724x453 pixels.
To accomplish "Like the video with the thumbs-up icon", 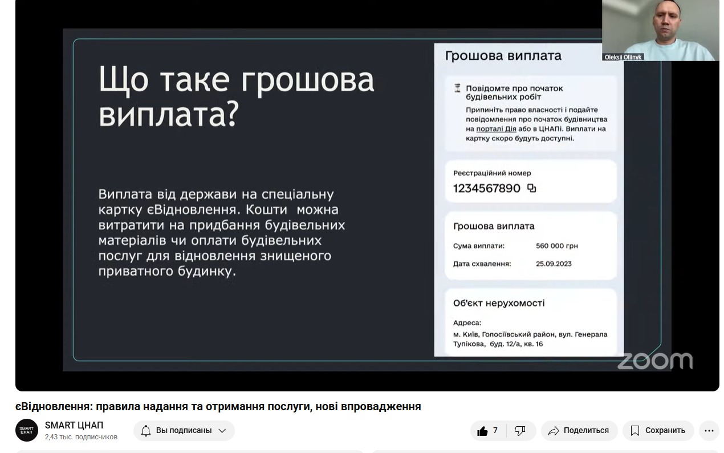I will tap(483, 431).
